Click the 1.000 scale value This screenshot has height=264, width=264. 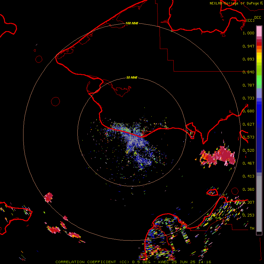click(248, 33)
